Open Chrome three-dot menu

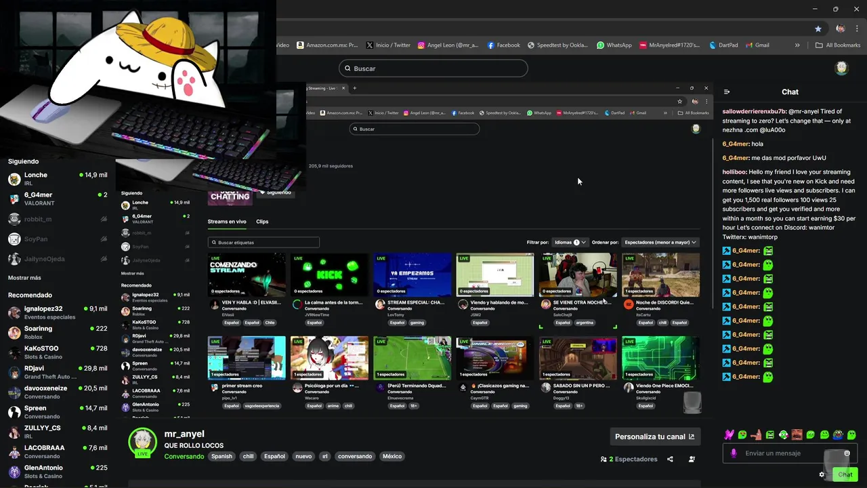point(855,28)
